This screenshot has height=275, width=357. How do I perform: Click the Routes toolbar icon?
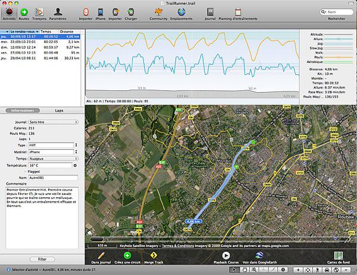pos(24,12)
